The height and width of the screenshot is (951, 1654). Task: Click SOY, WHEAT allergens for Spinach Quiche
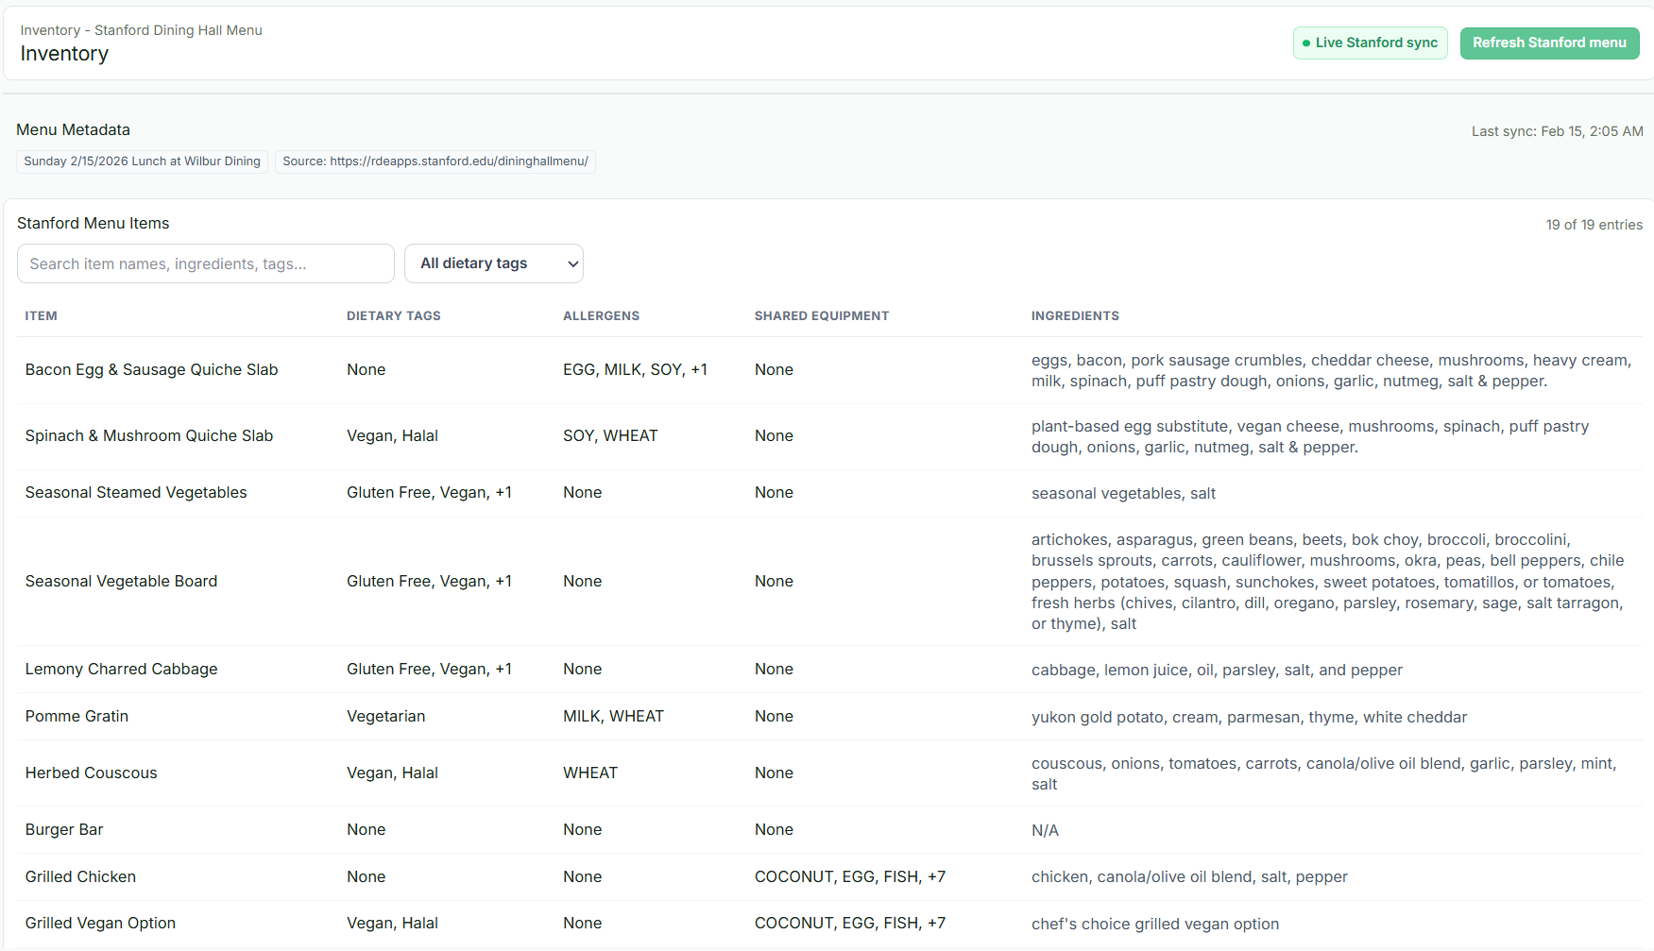click(x=611, y=435)
